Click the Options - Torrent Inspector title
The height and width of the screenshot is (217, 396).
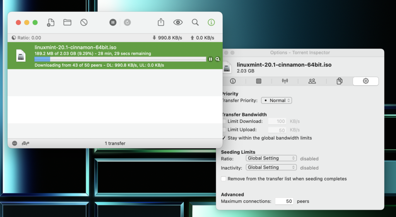pyautogui.click(x=300, y=53)
